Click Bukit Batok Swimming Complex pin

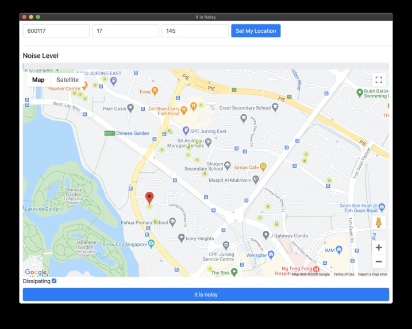point(360,92)
